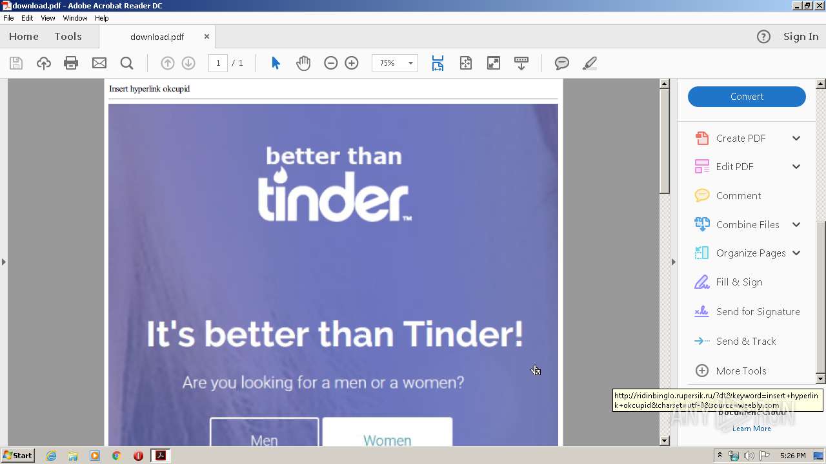
Task: Open Create PDF tool
Action: 741,138
